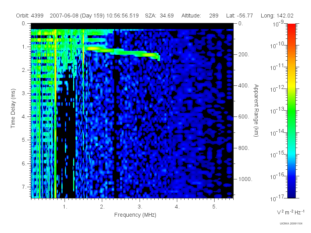
Task: Click the yellow region of the color bar
Action: [291, 84]
